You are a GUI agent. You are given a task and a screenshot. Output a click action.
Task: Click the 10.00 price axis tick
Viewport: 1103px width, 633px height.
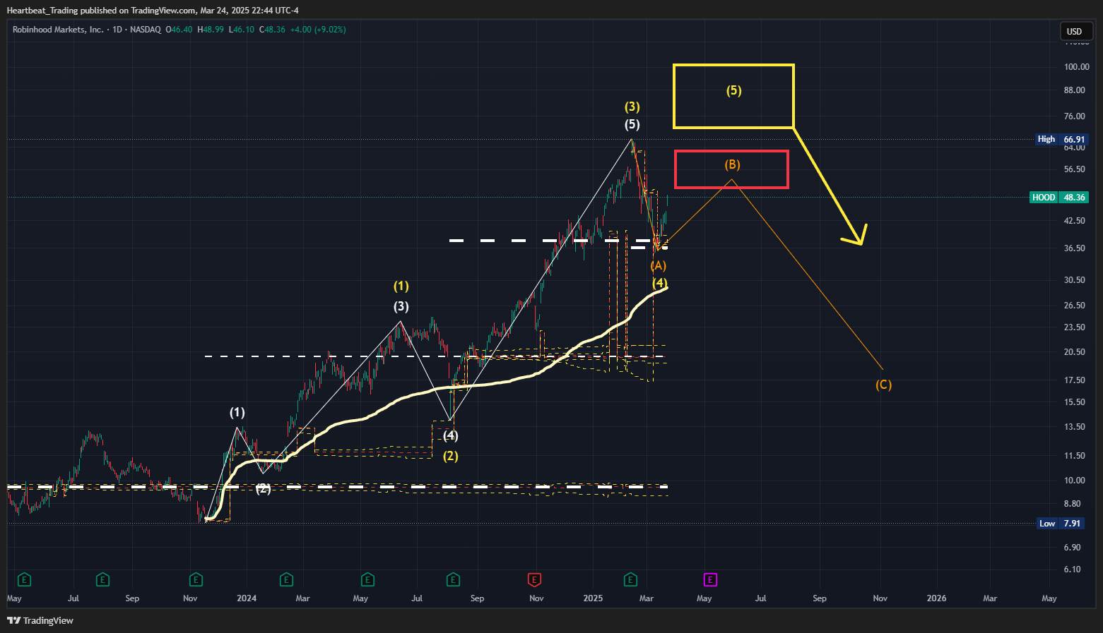pyautogui.click(x=1075, y=481)
